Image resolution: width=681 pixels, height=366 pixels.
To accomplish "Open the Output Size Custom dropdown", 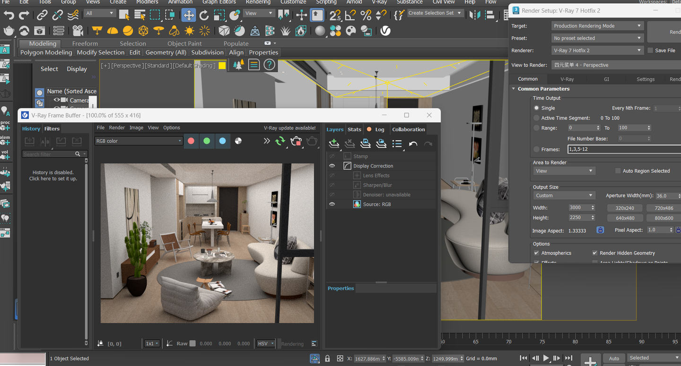I will 564,196.
